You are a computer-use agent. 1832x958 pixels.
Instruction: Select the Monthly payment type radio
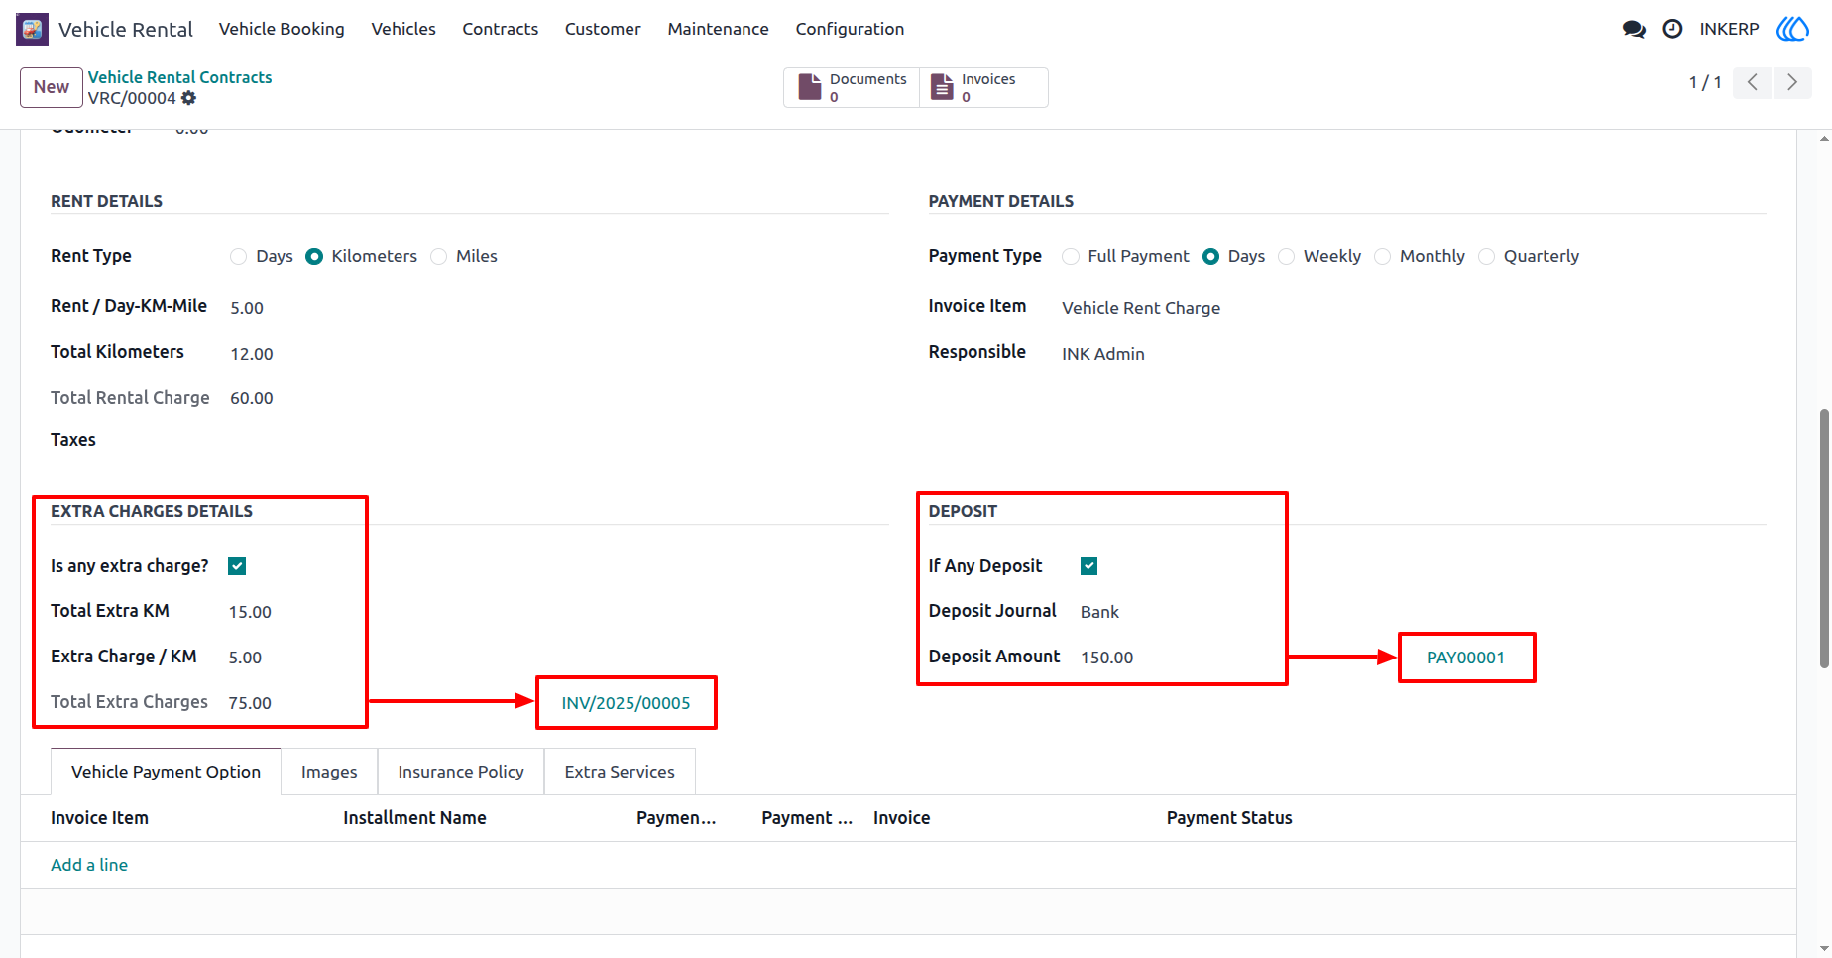coord(1382,257)
